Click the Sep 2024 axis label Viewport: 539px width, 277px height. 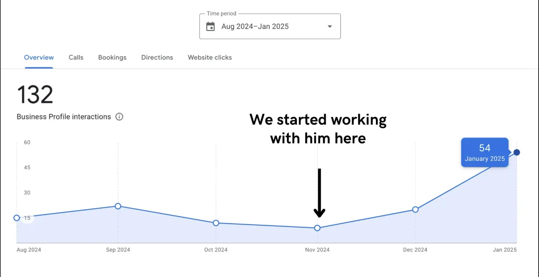point(118,250)
